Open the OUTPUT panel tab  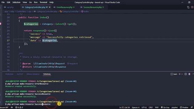20,74
